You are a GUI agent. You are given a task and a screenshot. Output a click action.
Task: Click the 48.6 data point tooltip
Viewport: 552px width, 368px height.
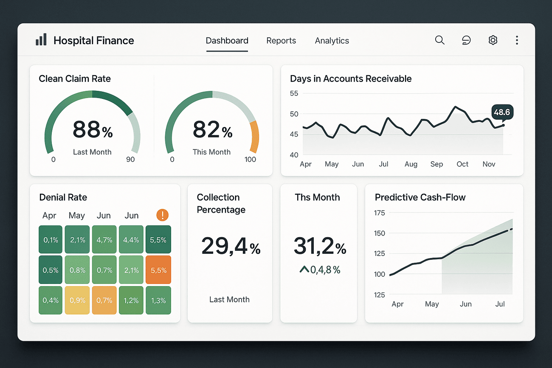[502, 112]
